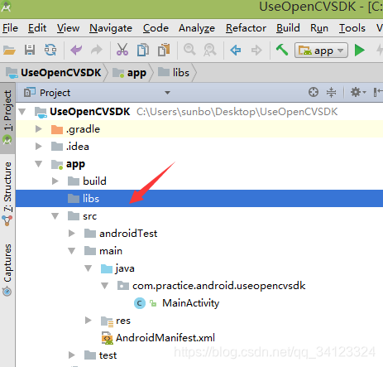This screenshot has height=367, width=383.
Task: Click the UseOpenCVSDK breadcrumb
Action: pos(55,73)
